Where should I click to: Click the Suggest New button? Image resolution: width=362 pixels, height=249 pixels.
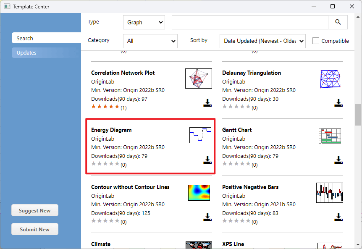(35, 210)
